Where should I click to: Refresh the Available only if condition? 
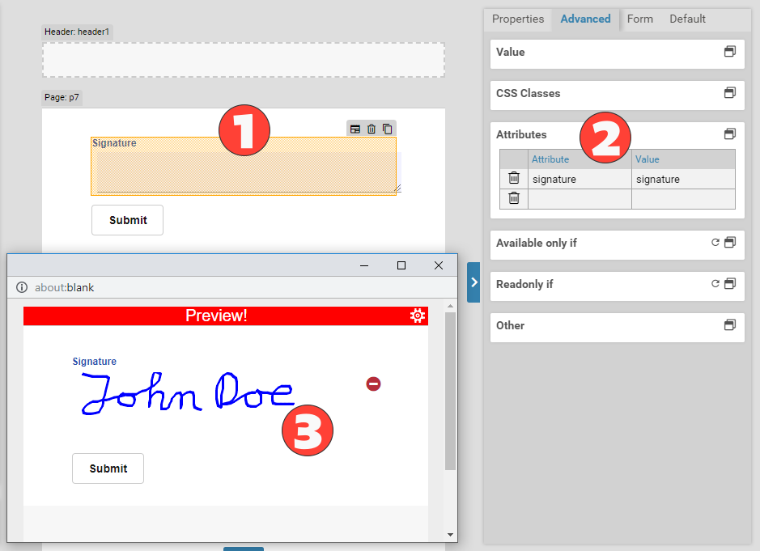715,243
